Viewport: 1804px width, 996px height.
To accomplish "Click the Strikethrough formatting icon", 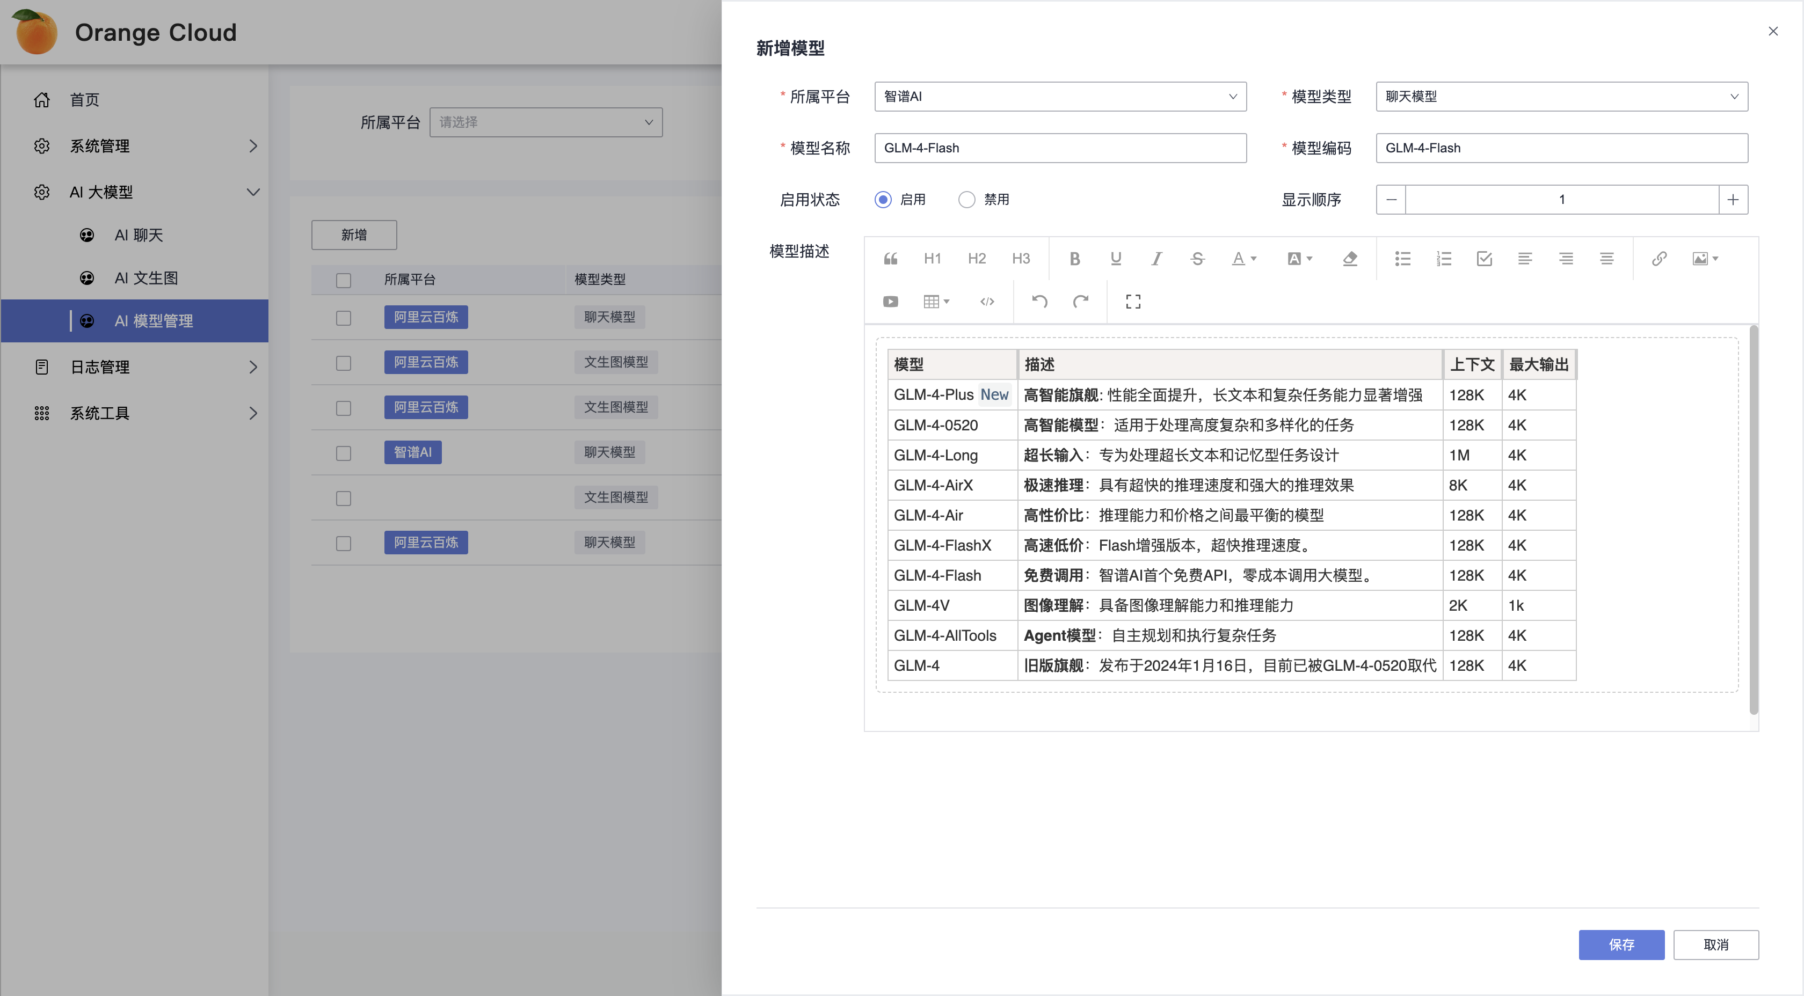I will tap(1197, 258).
